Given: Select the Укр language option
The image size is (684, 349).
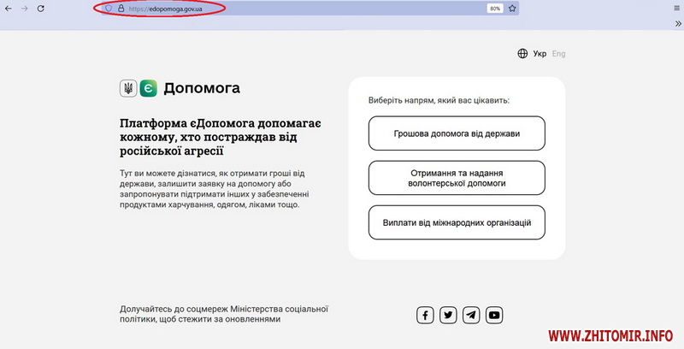Looking at the screenshot, I should pos(540,54).
